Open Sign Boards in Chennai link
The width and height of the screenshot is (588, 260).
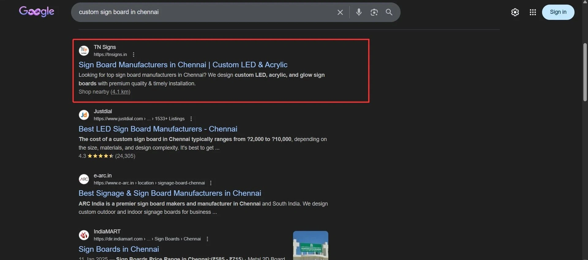click(119, 249)
